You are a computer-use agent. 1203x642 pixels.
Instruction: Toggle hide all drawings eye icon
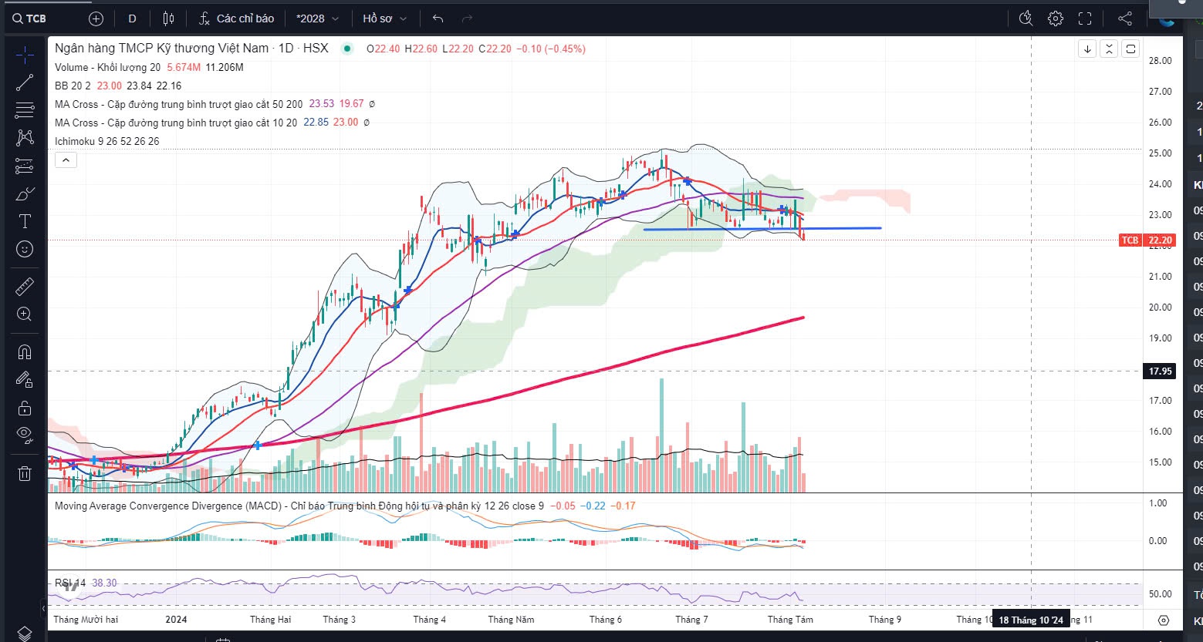pyautogui.click(x=25, y=435)
